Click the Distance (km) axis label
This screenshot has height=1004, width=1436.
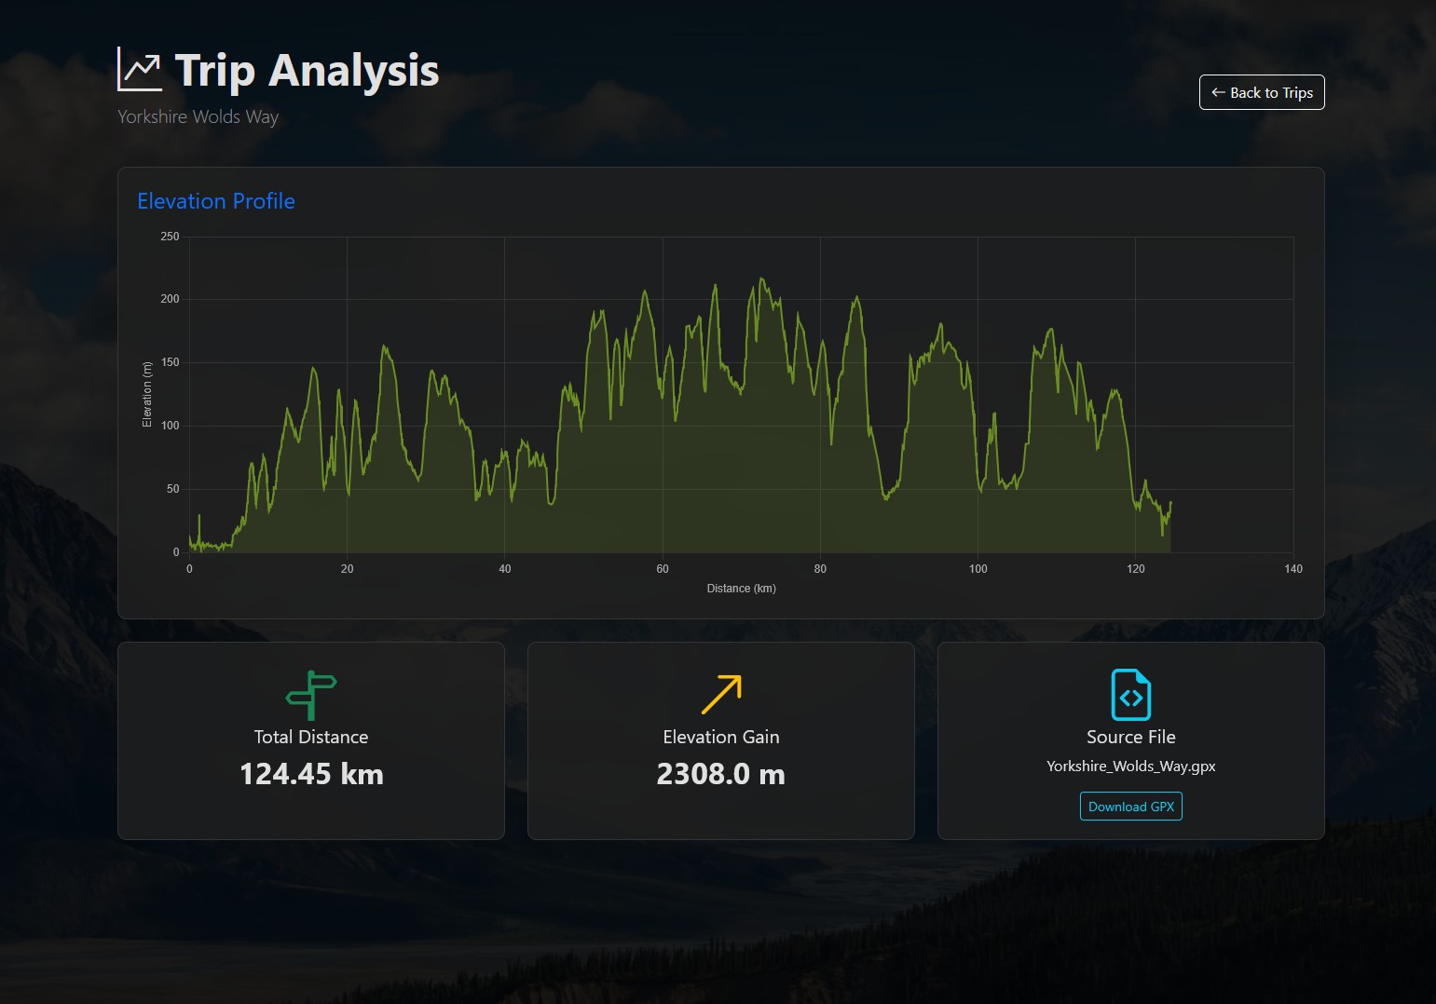click(x=742, y=588)
